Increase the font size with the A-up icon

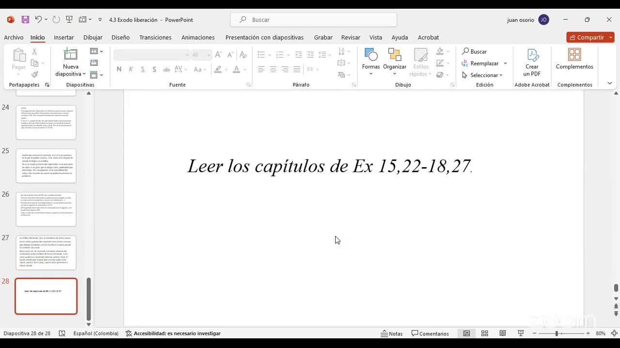tap(218, 55)
